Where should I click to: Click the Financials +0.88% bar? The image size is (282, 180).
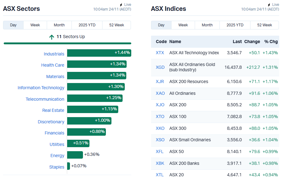(x=86, y=132)
